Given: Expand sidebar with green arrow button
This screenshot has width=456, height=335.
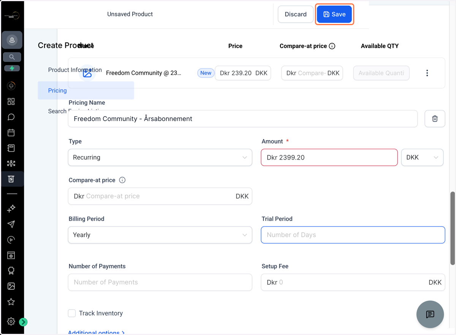Looking at the screenshot, I should [x=23, y=322].
